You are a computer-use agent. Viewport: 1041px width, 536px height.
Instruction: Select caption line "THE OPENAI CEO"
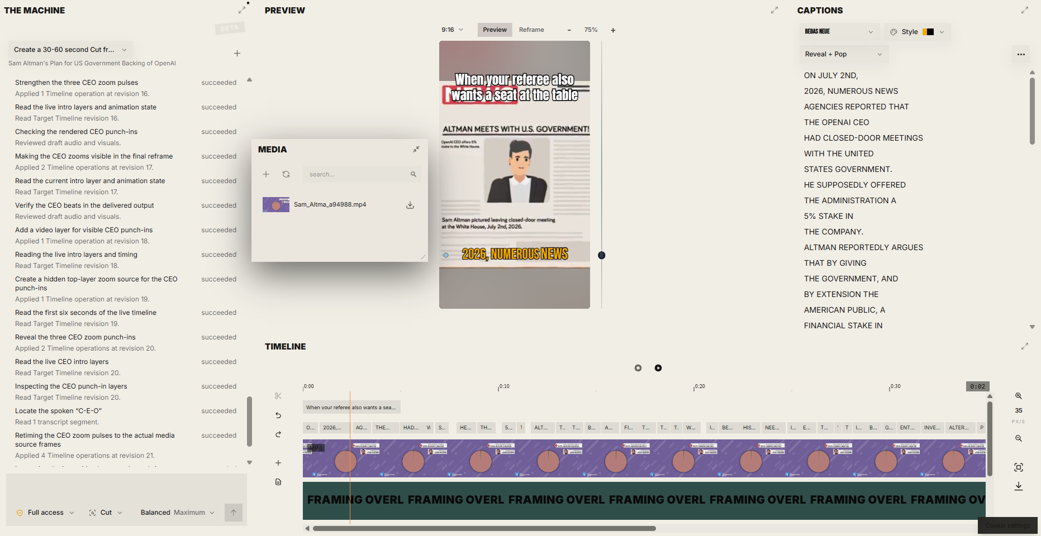836,122
